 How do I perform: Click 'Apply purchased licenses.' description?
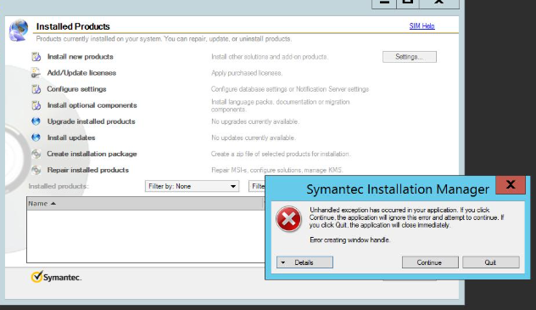coord(247,73)
